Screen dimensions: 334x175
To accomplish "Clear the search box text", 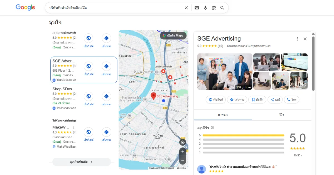I will point(186,8).
